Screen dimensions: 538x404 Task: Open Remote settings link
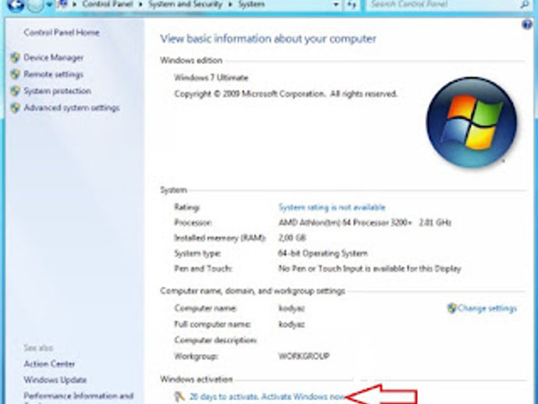pos(54,75)
